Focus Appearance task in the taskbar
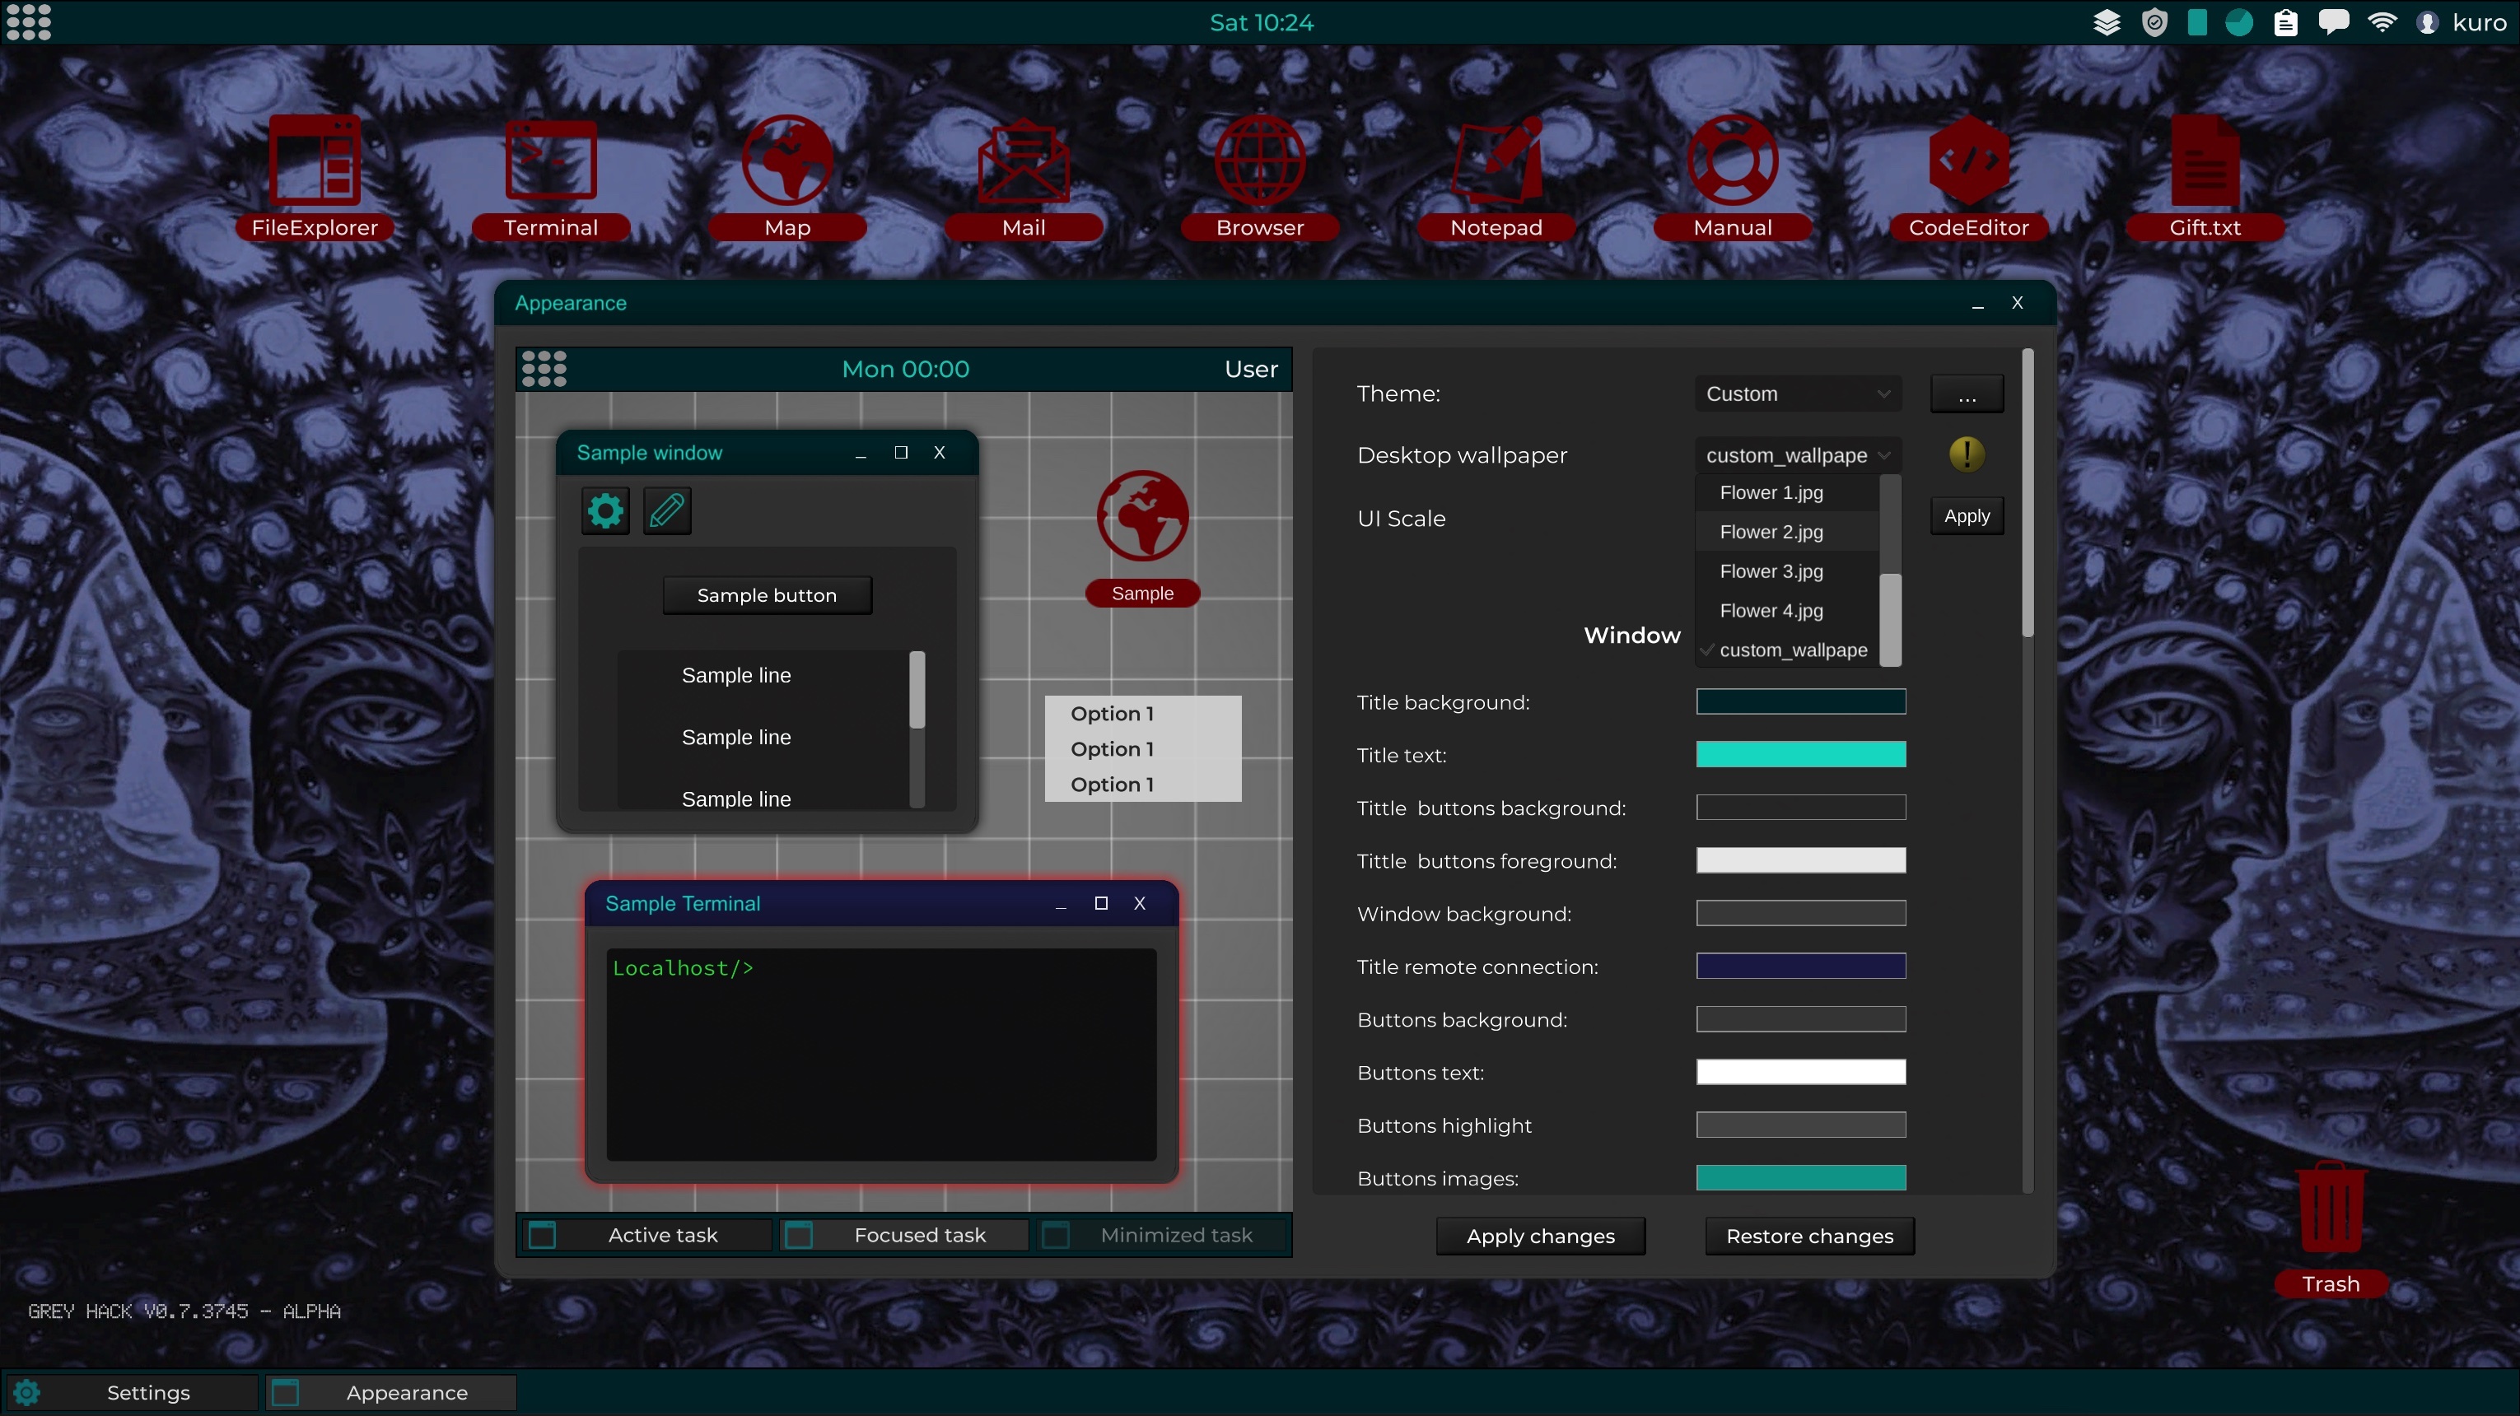Screen dimensions: 2520x1416 pos(390,1391)
